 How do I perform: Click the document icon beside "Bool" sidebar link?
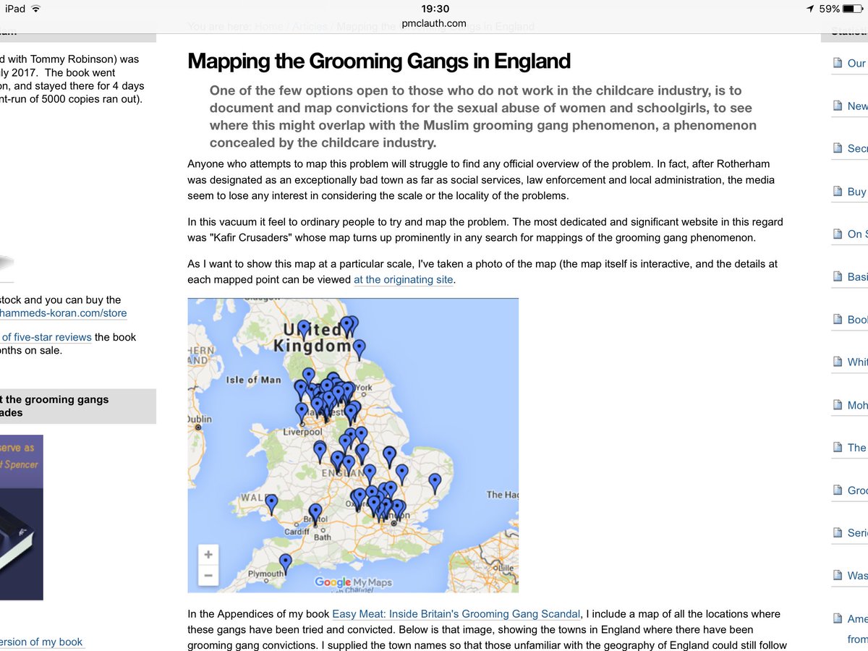click(x=838, y=320)
